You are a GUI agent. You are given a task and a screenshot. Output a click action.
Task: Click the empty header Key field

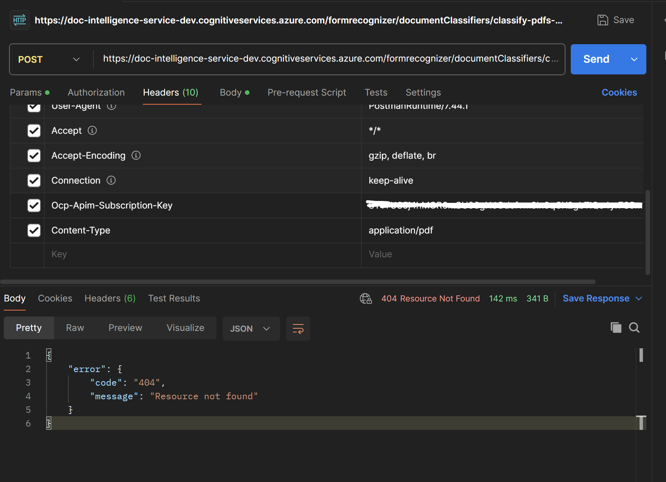coord(203,255)
